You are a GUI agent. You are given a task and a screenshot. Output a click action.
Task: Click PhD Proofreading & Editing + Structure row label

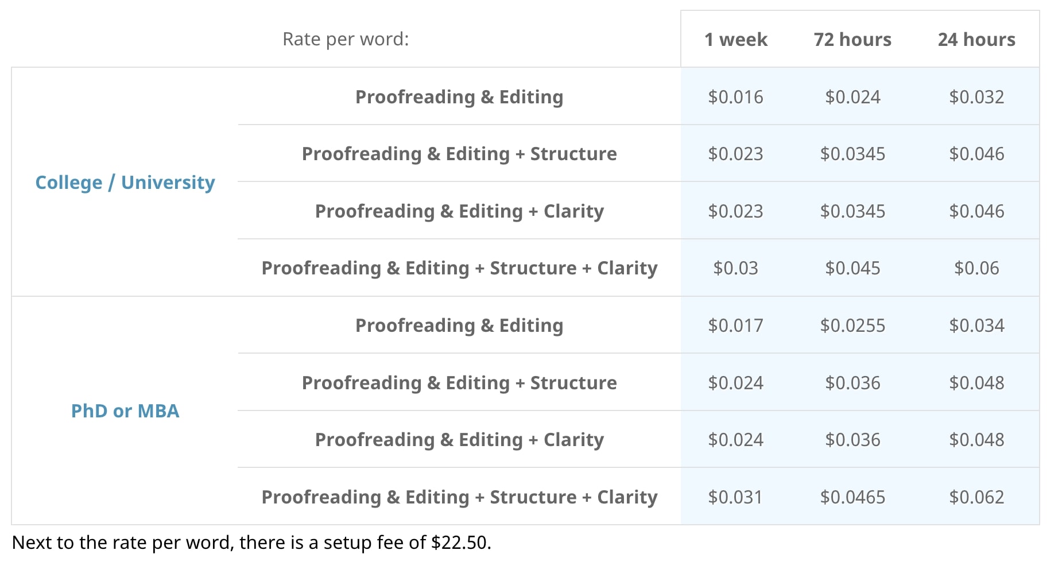(459, 383)
